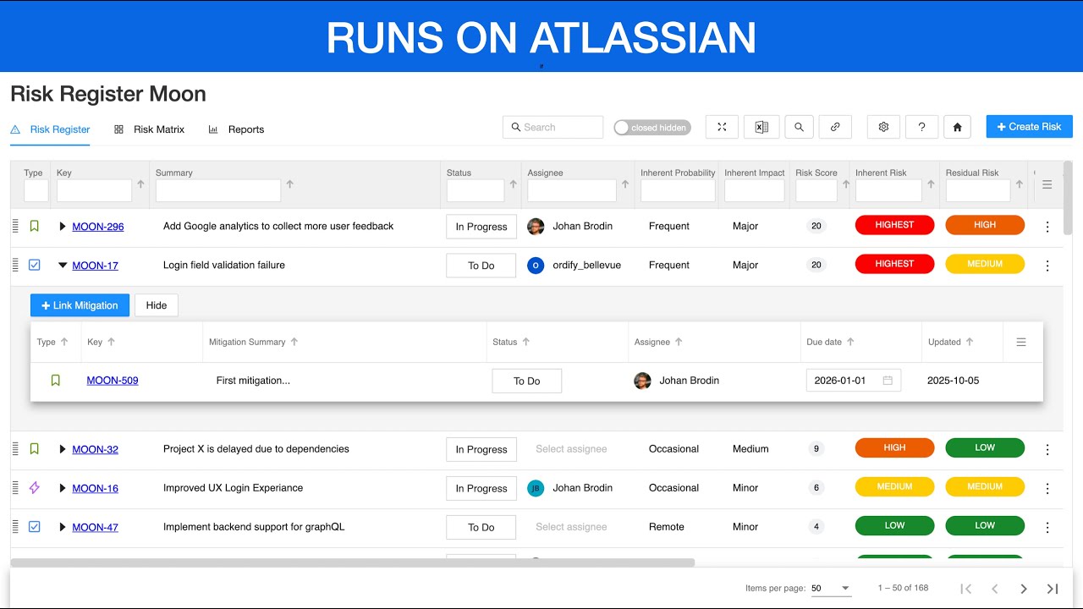This screenshot has height=609, width=1083.
Task: Open help with the question mark icon
Action: pos(921,127)
